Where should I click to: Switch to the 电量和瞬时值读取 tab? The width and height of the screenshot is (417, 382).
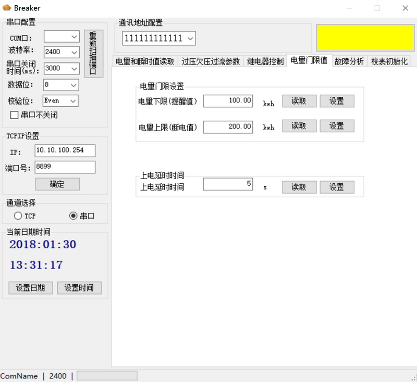pyautogui.click(x=145, y=61)
